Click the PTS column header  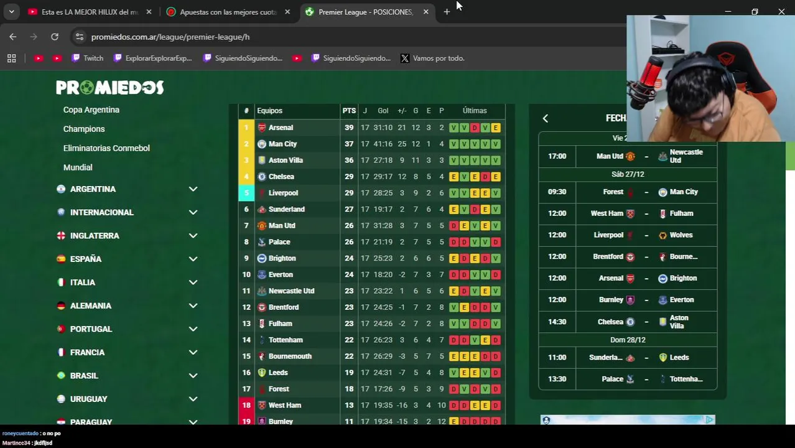[349, 111]
